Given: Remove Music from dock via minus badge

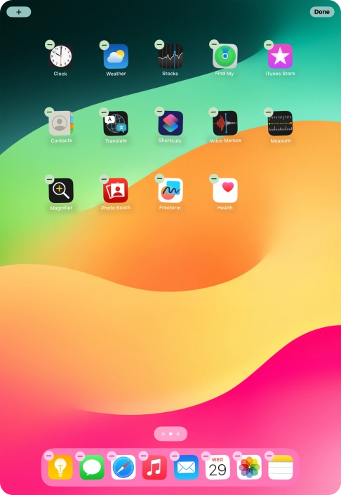Looking at the screenshot, I should pos(144,456).
